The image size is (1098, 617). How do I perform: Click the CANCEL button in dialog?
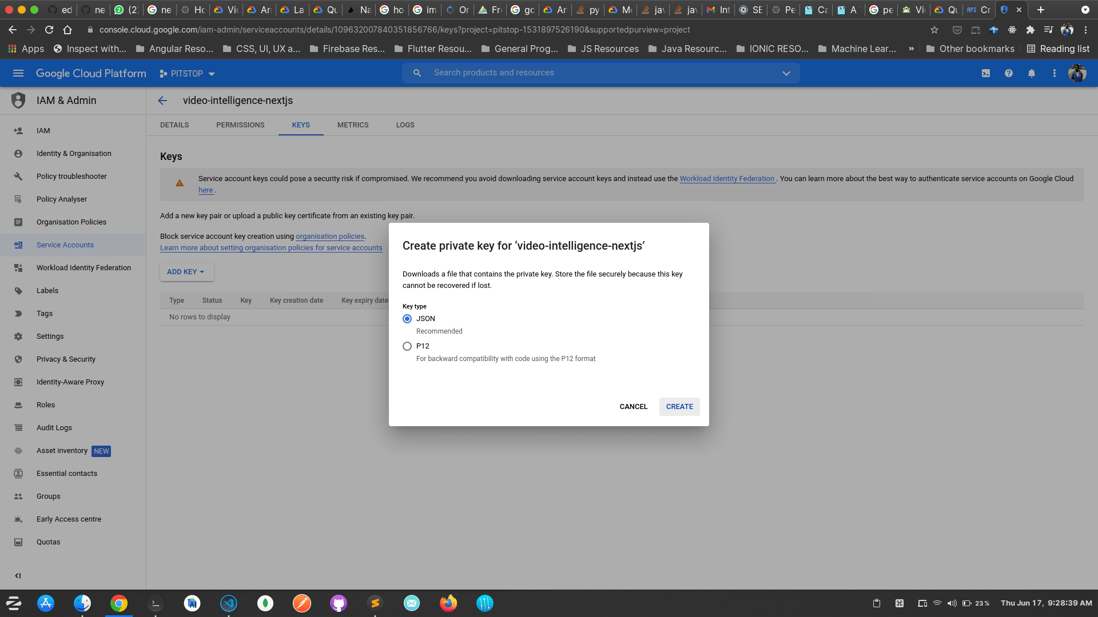[x=632, y=406]
